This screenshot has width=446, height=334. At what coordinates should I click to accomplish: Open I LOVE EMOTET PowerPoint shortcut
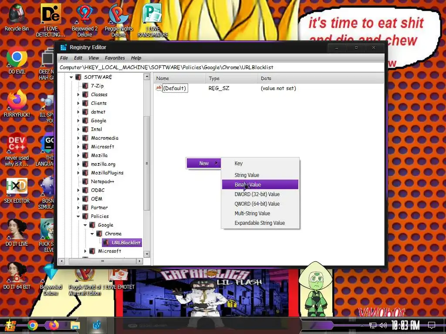click(x=118, y=280)
